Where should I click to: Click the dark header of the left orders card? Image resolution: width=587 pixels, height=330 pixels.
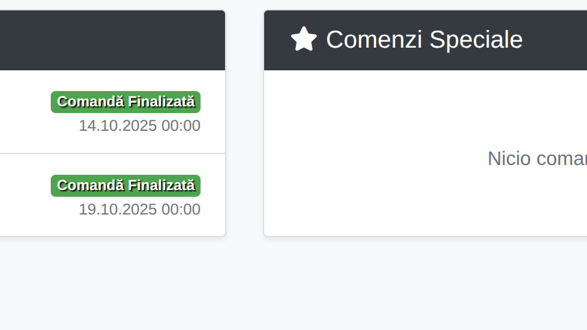110,40
